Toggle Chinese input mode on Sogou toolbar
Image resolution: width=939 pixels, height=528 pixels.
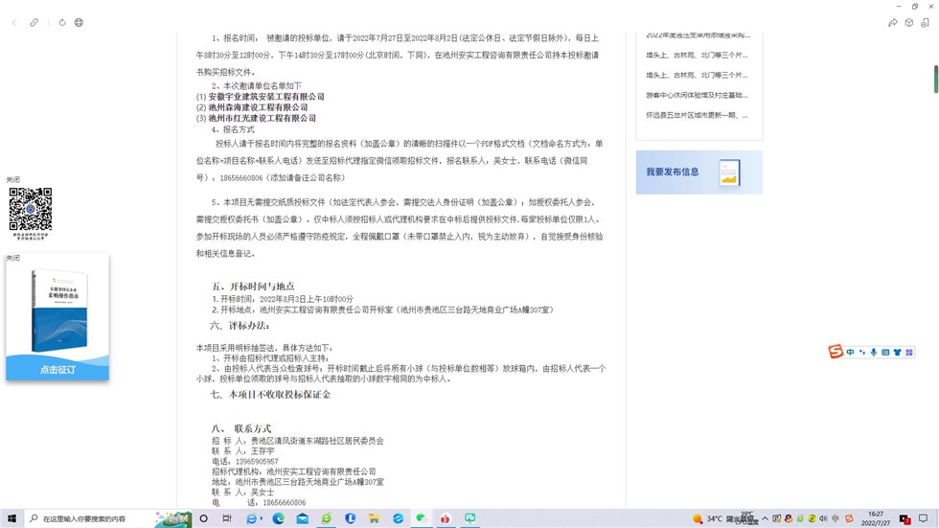coord(850,353)
